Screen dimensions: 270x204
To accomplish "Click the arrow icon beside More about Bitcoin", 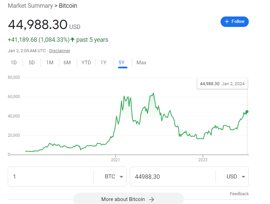I will click(152, 200).
